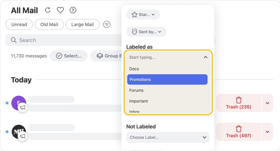Viewport: 280px width, 151px height.
Task: Click the purple E sender avatar
Action: point(19,103)
